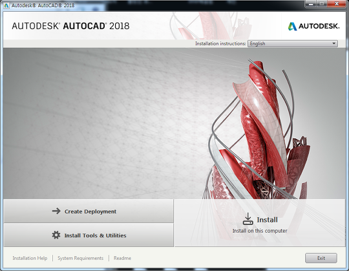Click the Create Deployment button
349x271 pixels.
(x=89, y=211)
